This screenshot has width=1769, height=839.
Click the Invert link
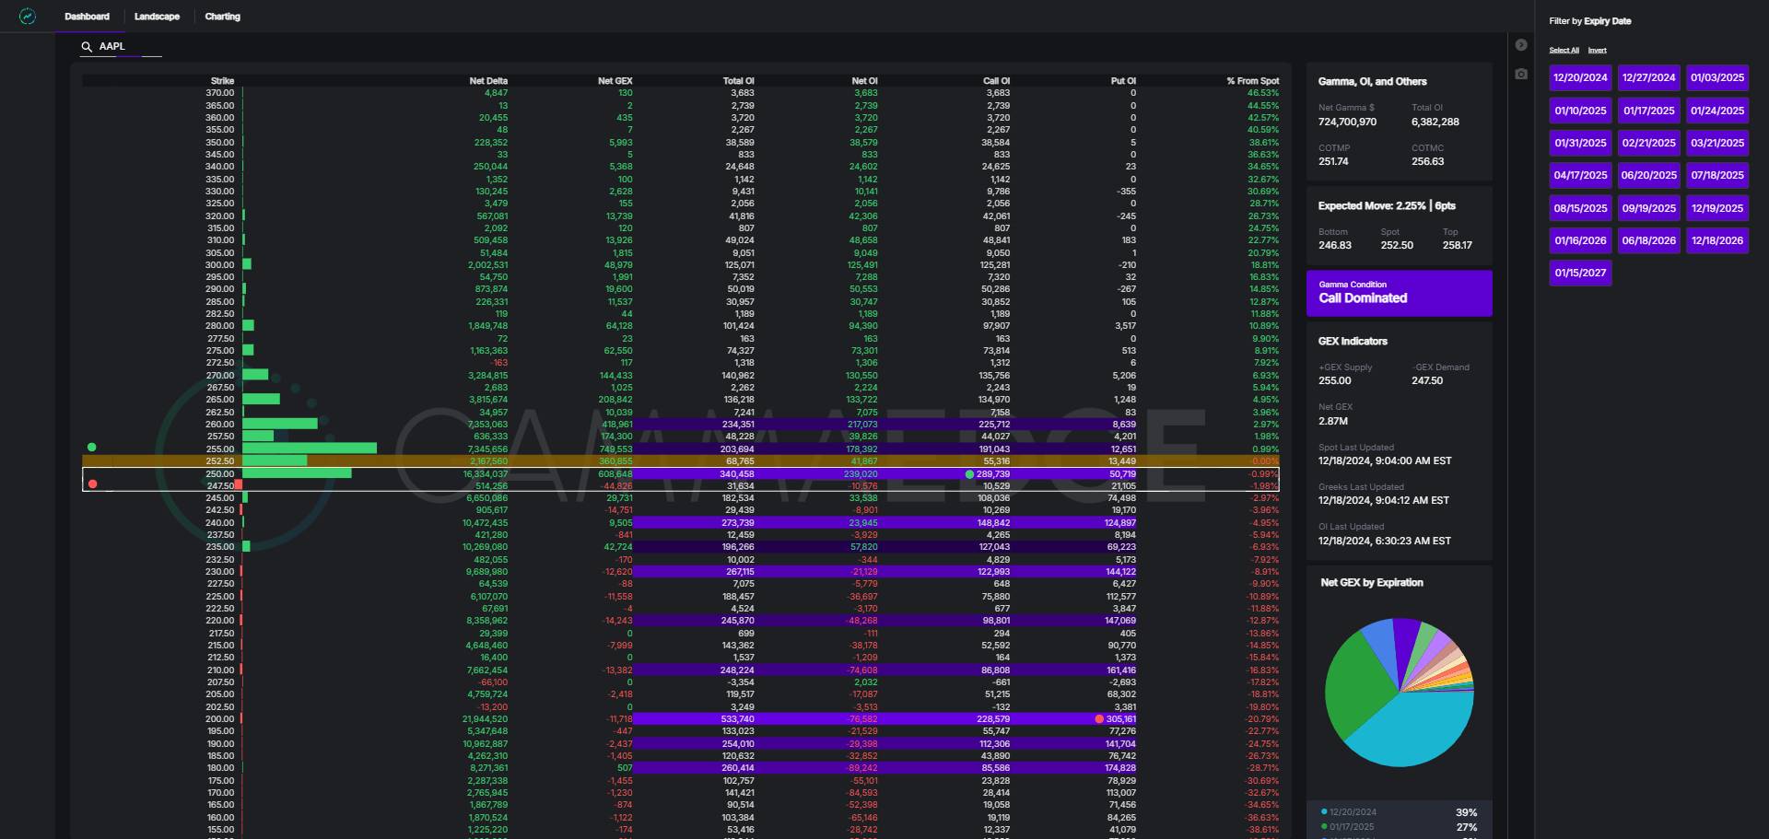[x=1597, y=51]
